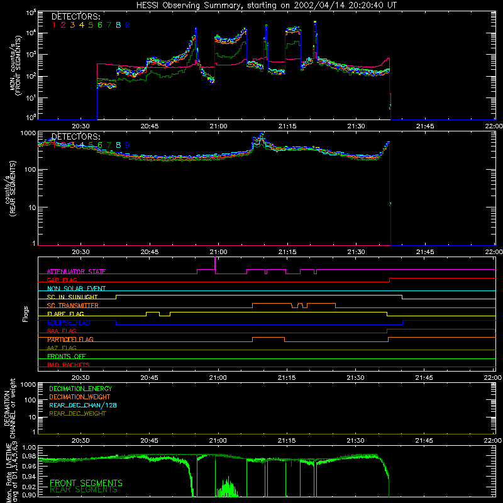Click the "0.98" tick on livetime plot
This screenshot has width=503, height=503.
[30, 456]
